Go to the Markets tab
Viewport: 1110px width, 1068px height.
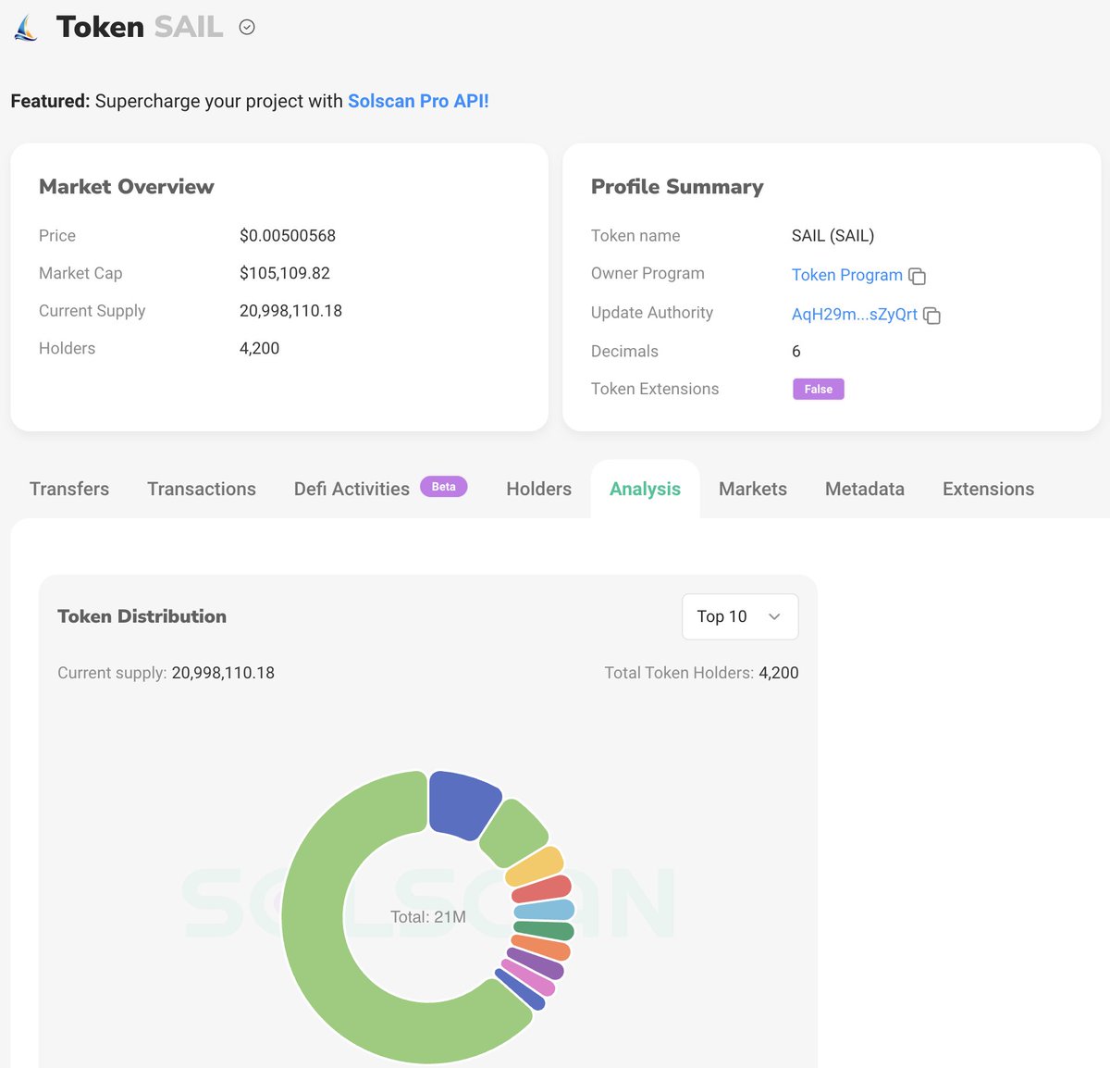[x=753, y=489]
